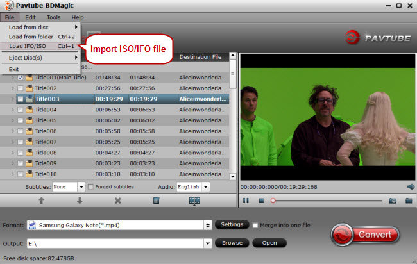
Task: Click the title list scroll up arrow
Action: (233, 56)
